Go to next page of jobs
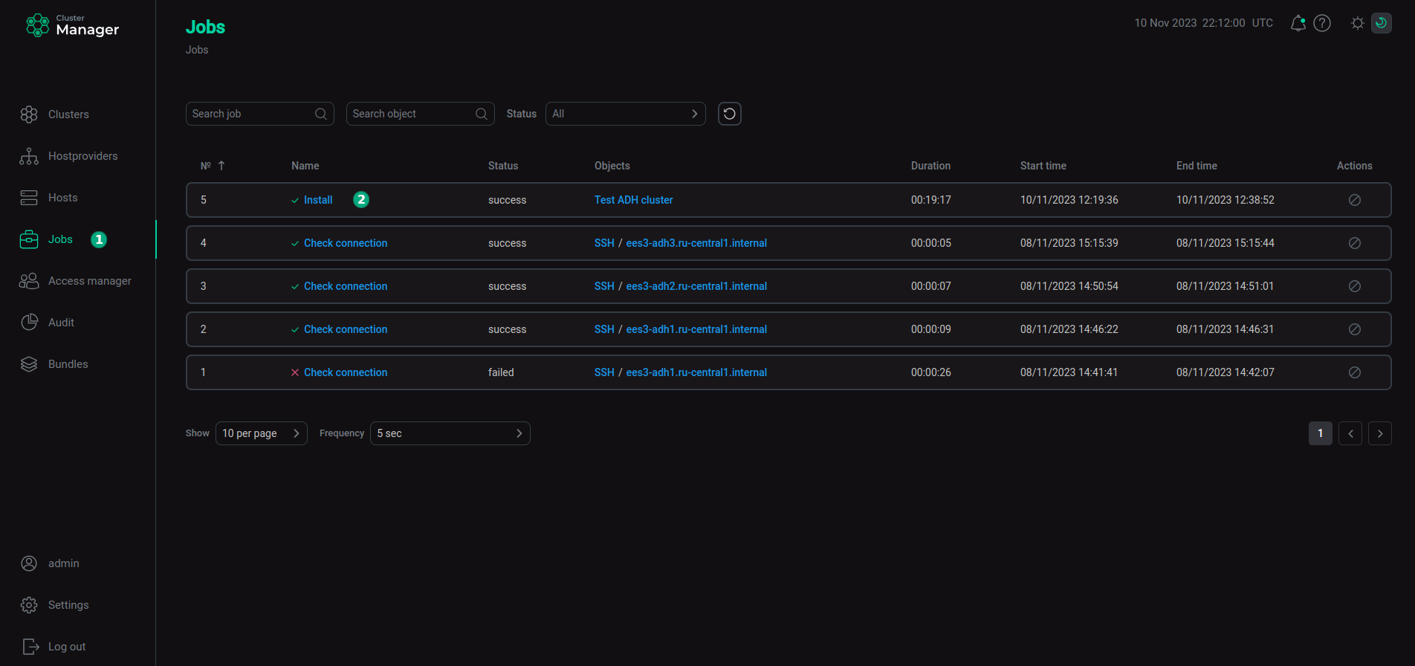The height and width of the screenshot is (666, 1415). [1379, 433]
